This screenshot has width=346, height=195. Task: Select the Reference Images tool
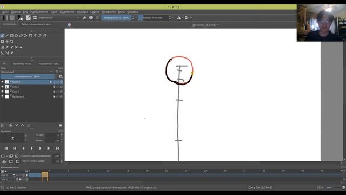tap(12, 53)
